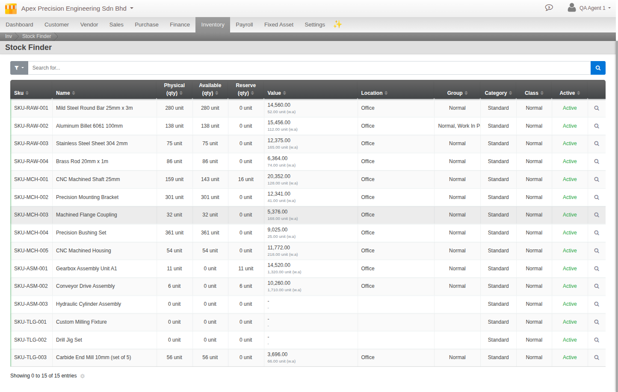Click the Stock Finder breadcrumb

(x=36, y=36)
